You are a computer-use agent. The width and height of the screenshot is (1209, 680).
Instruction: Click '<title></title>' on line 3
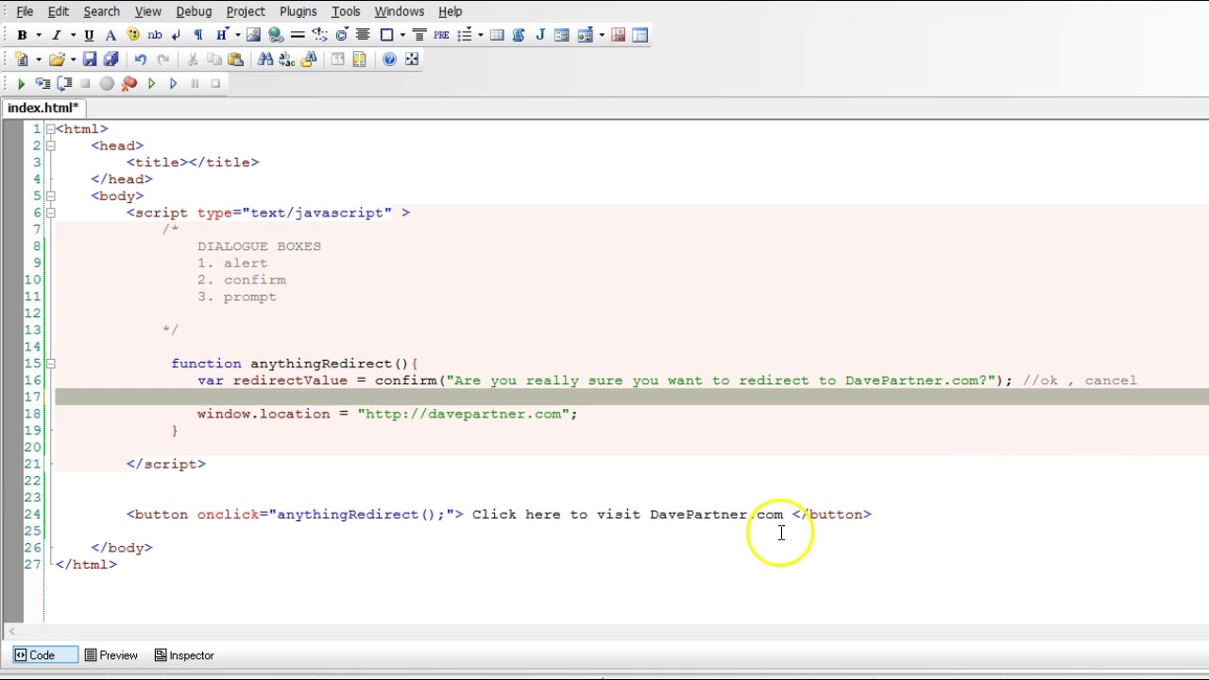pyautogui.click(x=193, y=162)
